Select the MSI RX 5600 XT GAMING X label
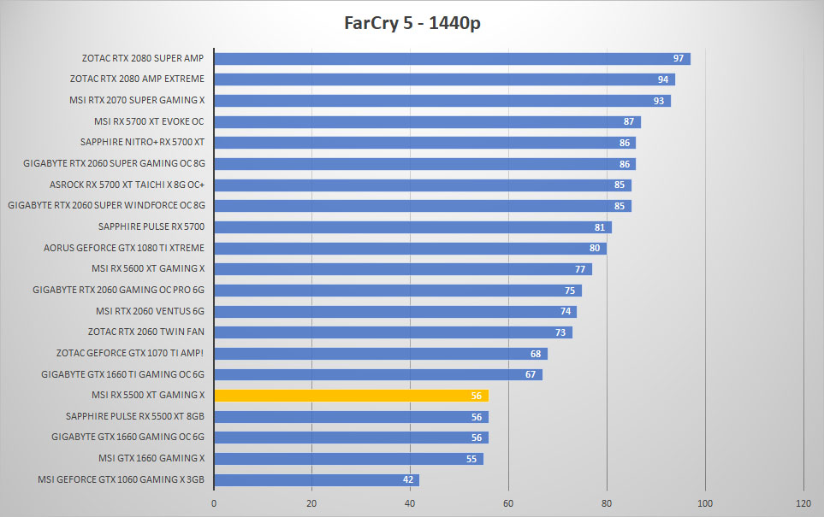This screenshot has width=824, height=517. tap(148, 268)
